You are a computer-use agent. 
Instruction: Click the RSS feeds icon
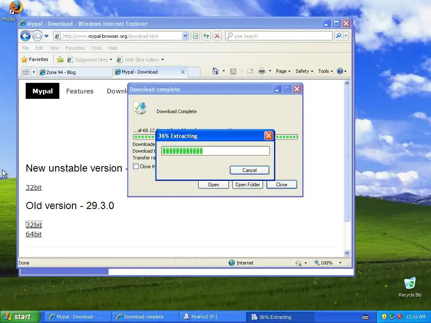(x=233, y=71)
